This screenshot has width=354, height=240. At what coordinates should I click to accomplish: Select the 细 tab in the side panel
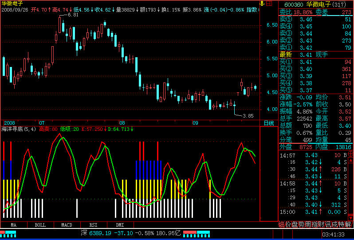281,224
